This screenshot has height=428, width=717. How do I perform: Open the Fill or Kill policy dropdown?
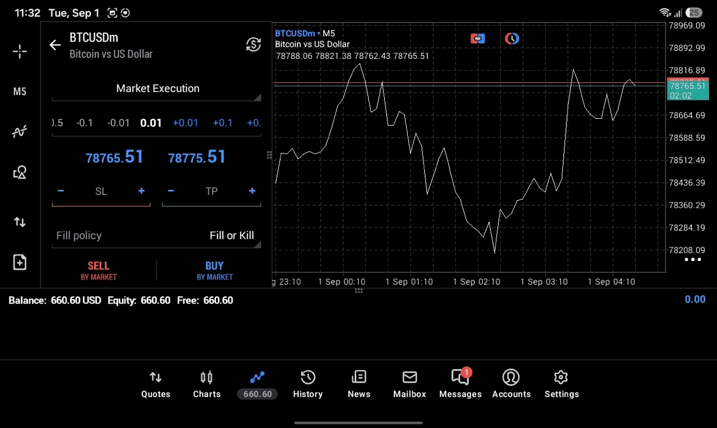(x=156, y=236)
